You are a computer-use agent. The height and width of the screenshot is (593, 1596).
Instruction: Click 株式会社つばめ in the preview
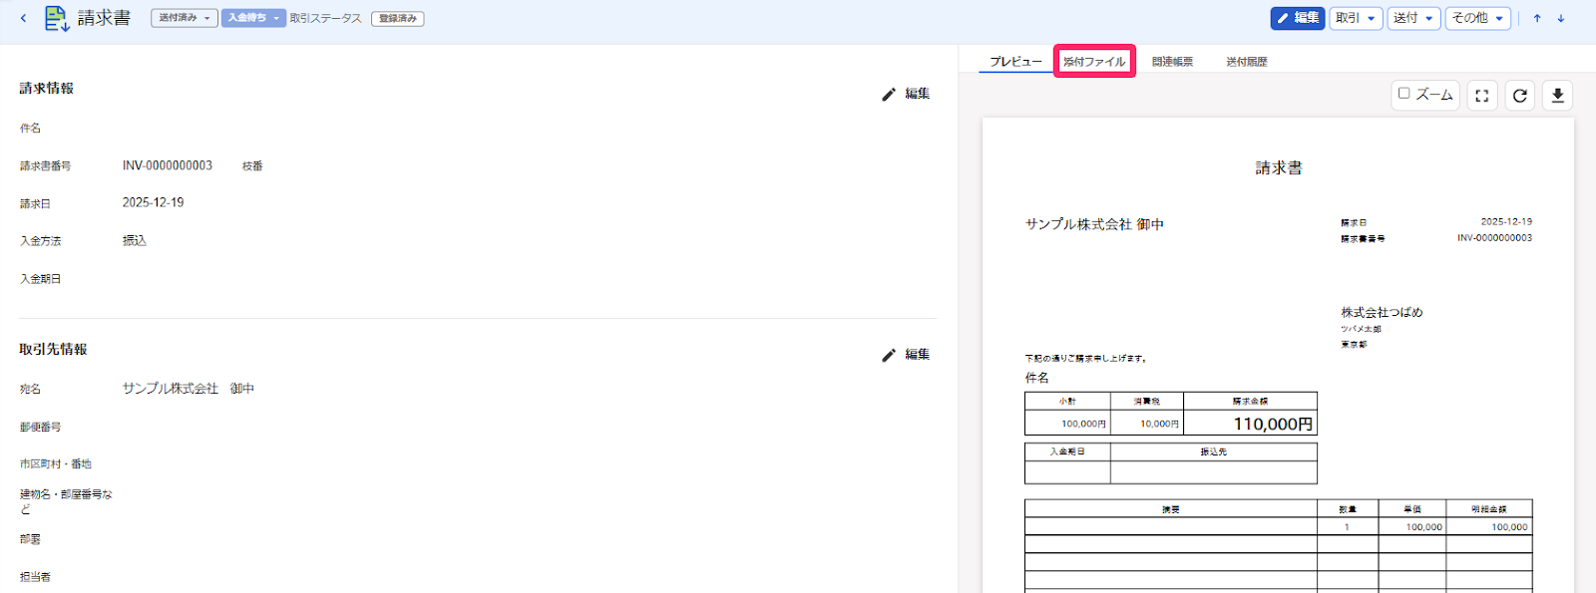(1382, 312)
